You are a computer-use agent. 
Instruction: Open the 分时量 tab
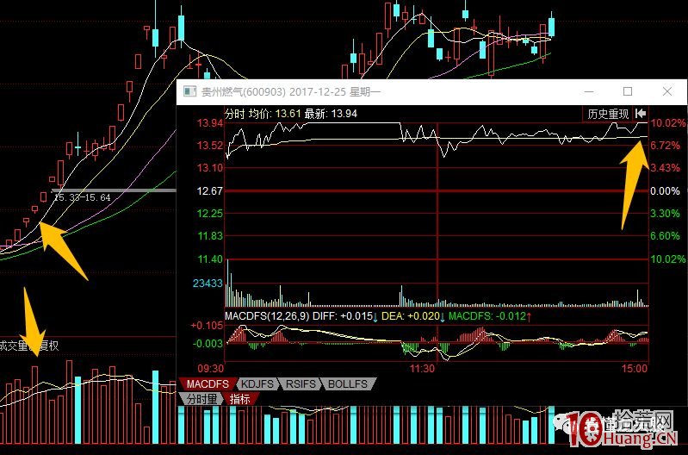pos(201,399)
